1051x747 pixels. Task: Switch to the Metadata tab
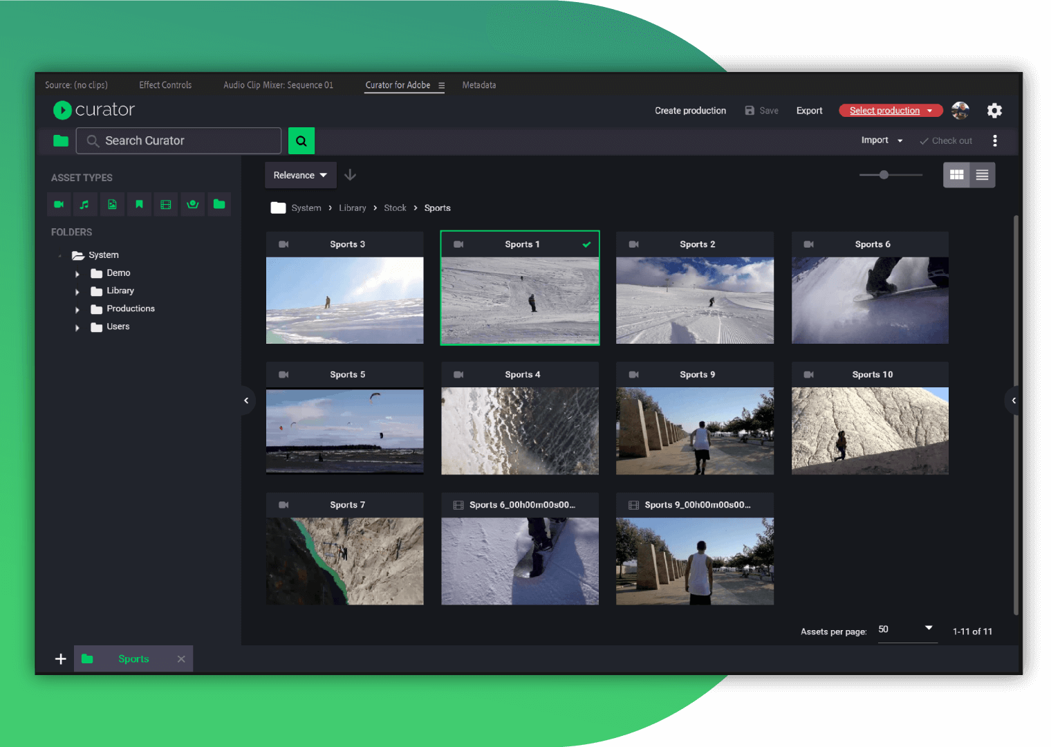coord(479,85)
